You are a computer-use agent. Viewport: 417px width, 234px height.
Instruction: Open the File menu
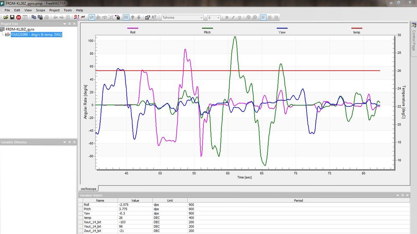(7, 10)
